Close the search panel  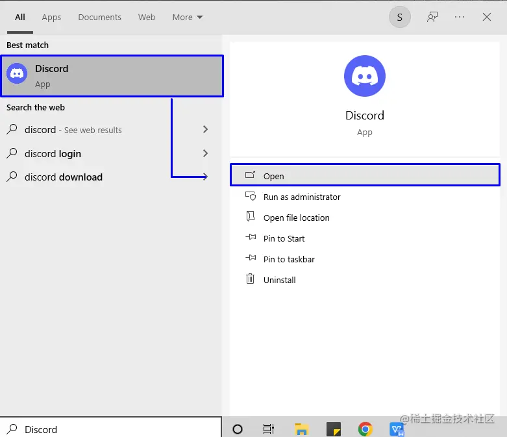click(x=487, y=17)
